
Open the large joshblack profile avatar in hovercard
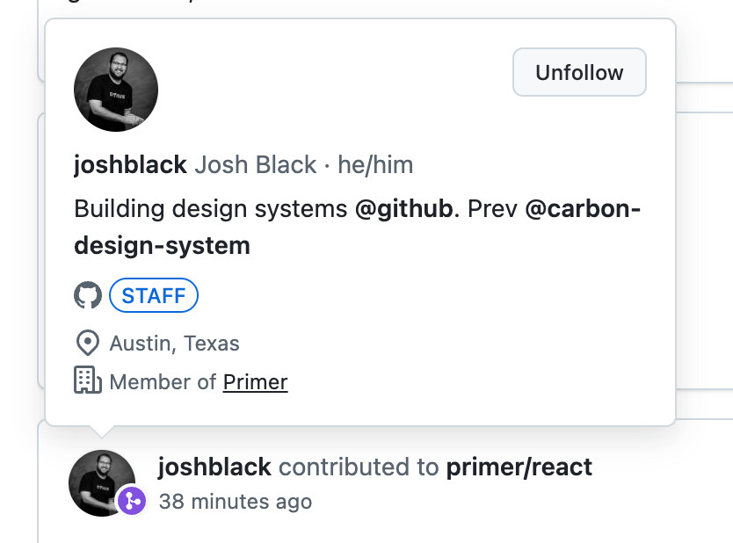pyautogui.click(x=116, y=90)
